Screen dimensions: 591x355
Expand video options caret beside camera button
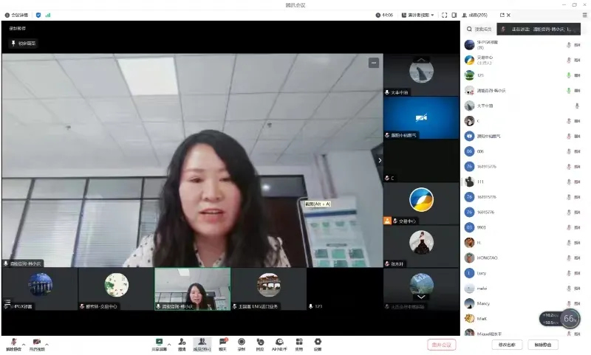tap(47, 344)
